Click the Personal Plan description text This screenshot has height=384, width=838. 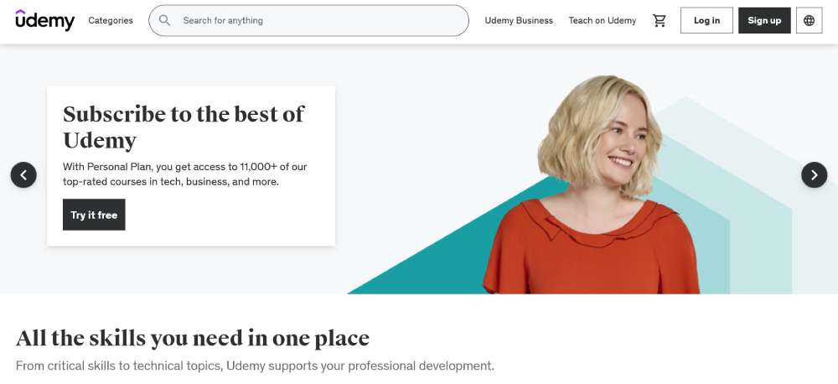click(185, 174)
